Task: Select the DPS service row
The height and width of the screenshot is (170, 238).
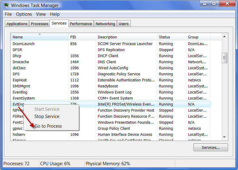Action: (x=111, y=74)
